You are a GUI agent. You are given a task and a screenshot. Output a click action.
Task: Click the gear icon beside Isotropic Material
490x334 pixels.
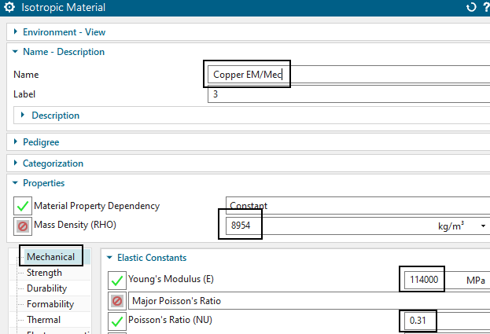[x=10, y=8]
